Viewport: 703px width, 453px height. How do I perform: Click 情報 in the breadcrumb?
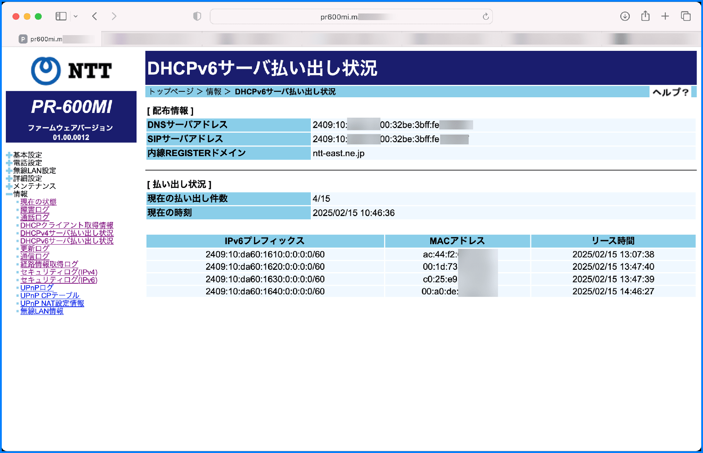coord(214,91)
